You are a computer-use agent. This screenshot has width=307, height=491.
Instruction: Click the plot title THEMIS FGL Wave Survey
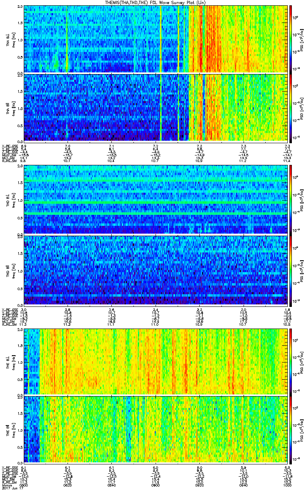coord(156,2)
